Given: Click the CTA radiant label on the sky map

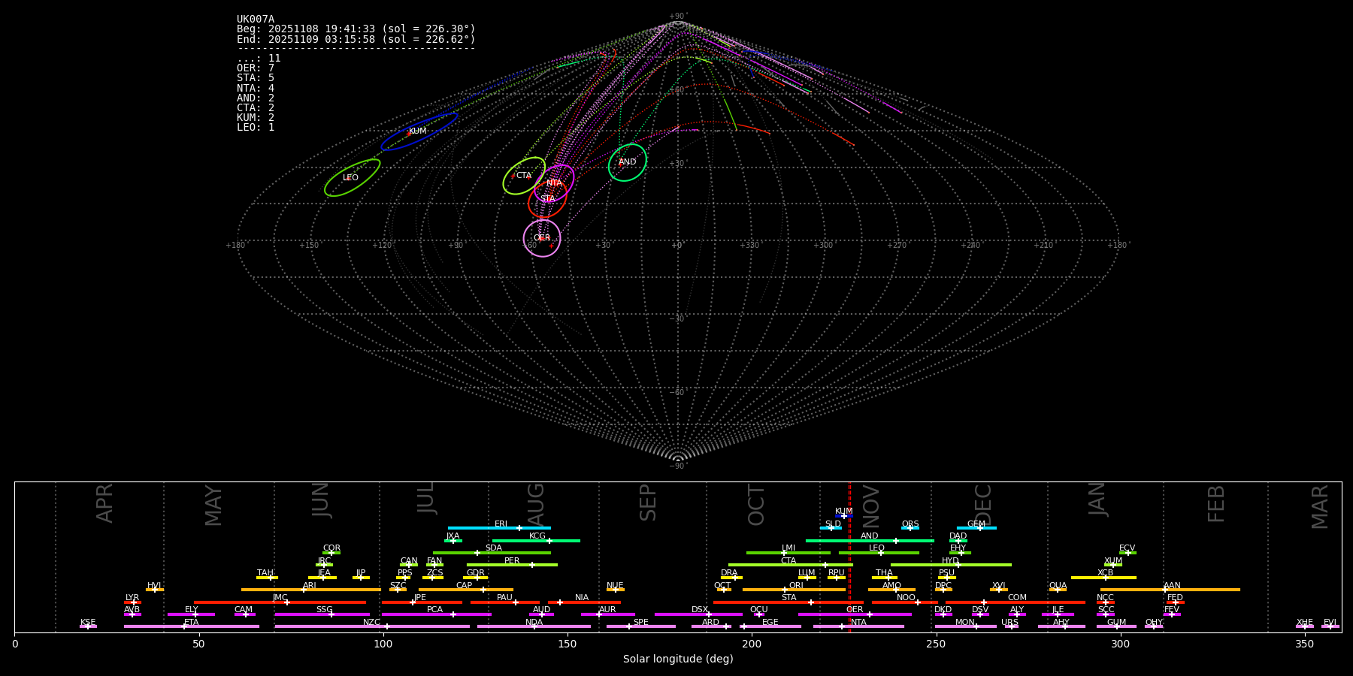Looking at the screenshot, I should pyautogui.click(x=523, y=176).
